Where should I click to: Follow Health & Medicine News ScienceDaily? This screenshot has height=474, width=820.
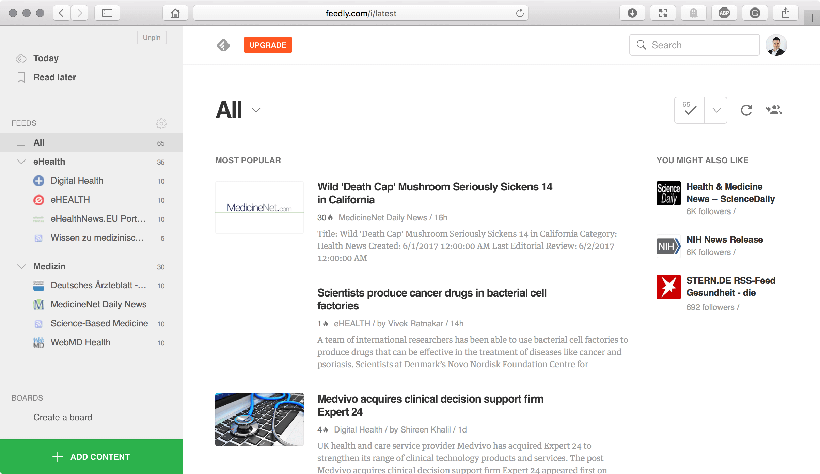730,193
